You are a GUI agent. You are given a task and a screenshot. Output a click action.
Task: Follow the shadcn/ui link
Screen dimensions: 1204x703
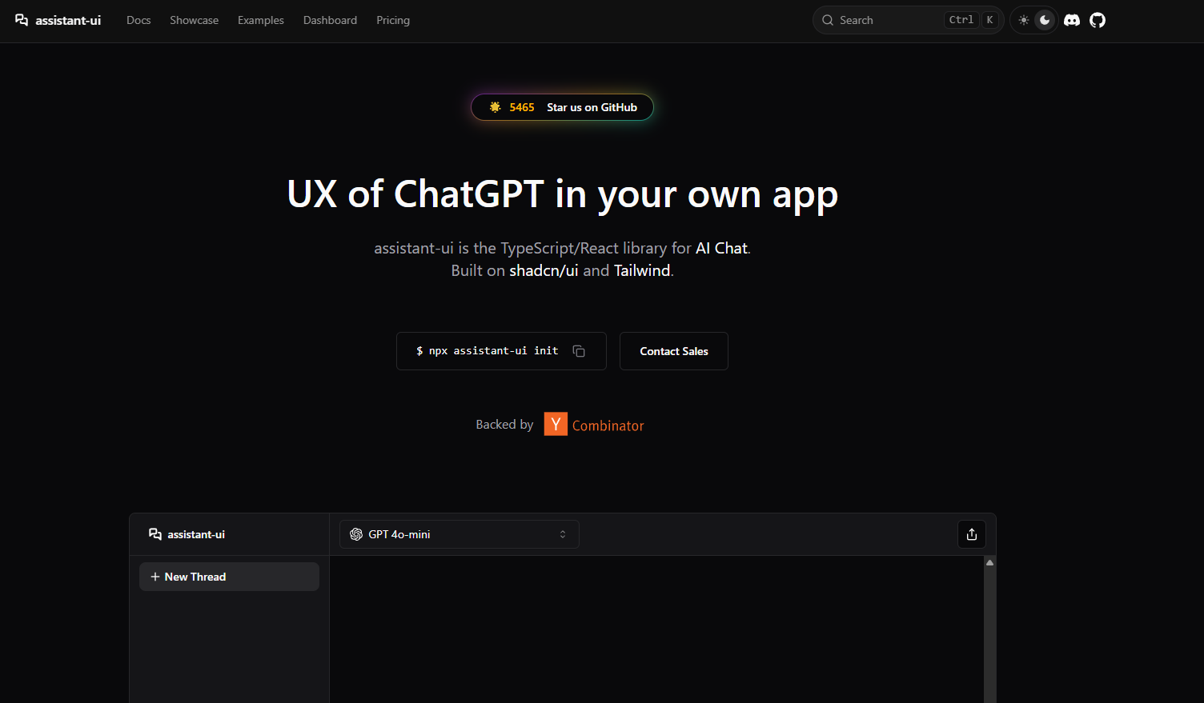pos(544,270)
